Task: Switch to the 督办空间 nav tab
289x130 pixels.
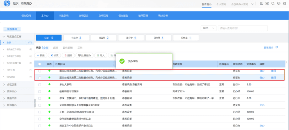Action: coord(26,16)
